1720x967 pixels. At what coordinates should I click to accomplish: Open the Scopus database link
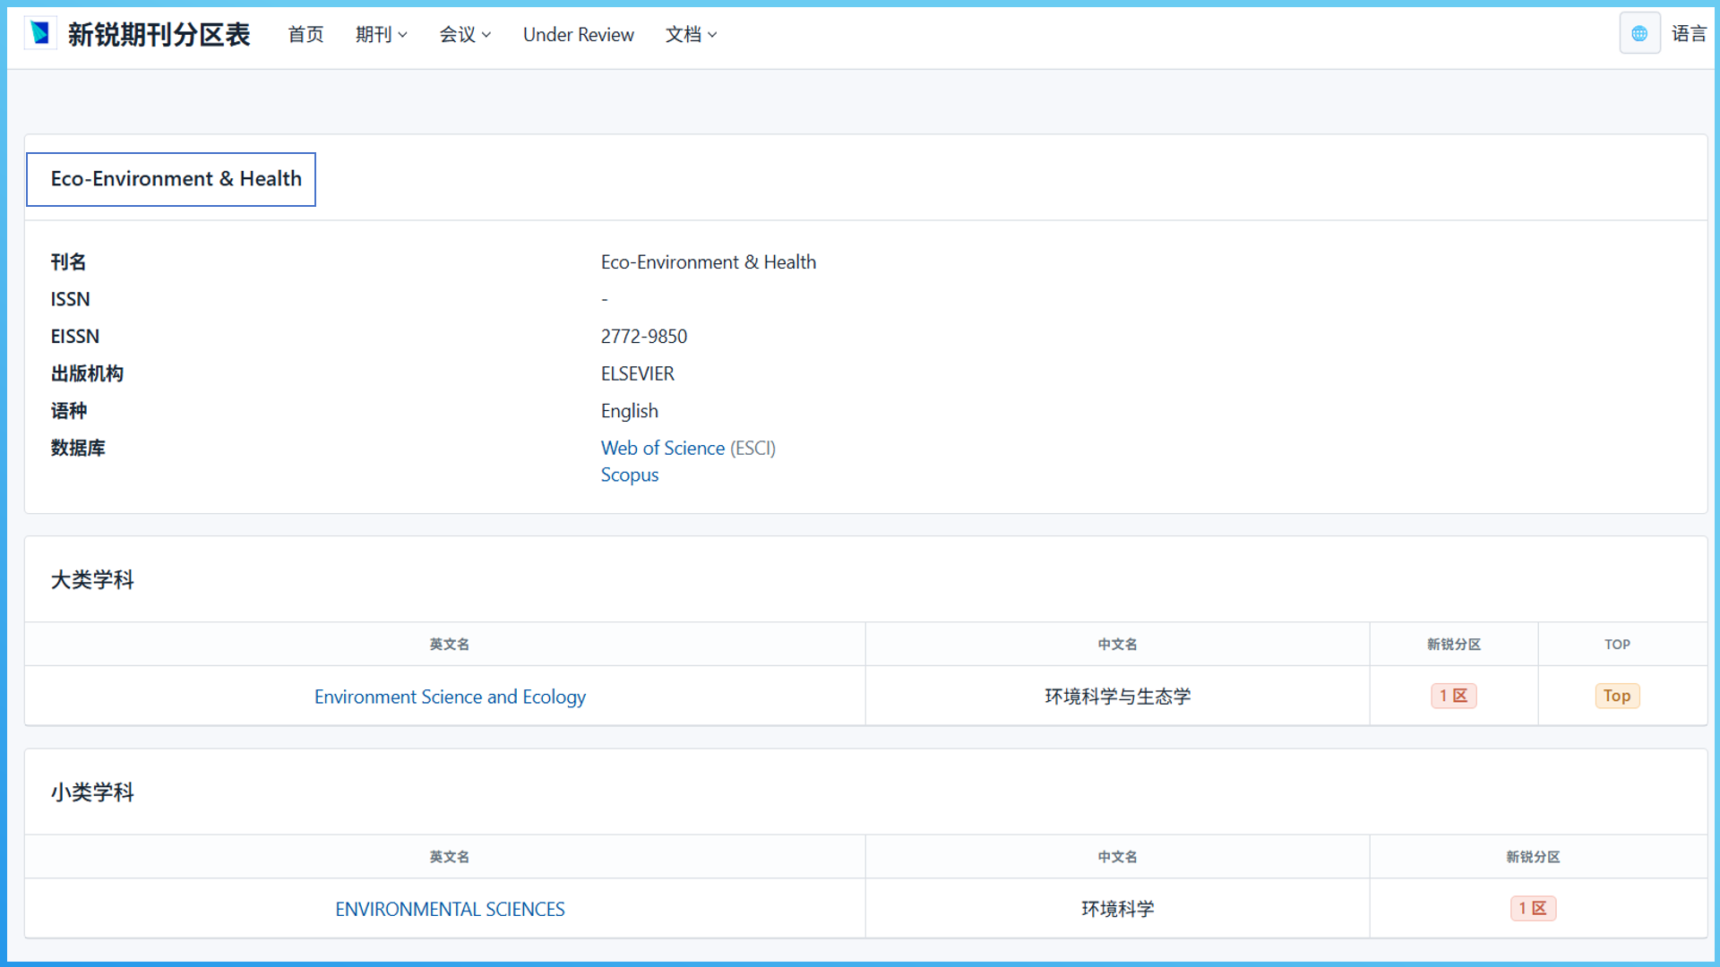coord(629,475)
